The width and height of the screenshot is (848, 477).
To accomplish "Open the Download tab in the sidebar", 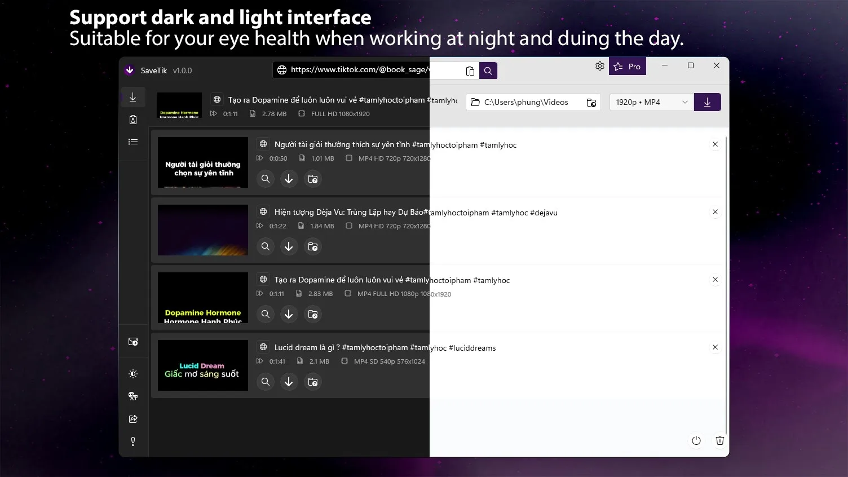I will point(133,97).
